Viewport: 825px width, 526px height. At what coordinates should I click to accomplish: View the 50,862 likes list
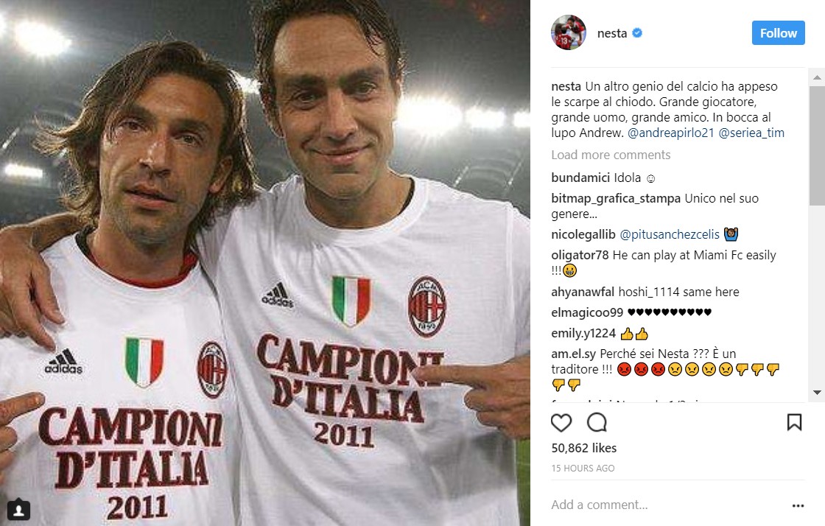(583, 448)
